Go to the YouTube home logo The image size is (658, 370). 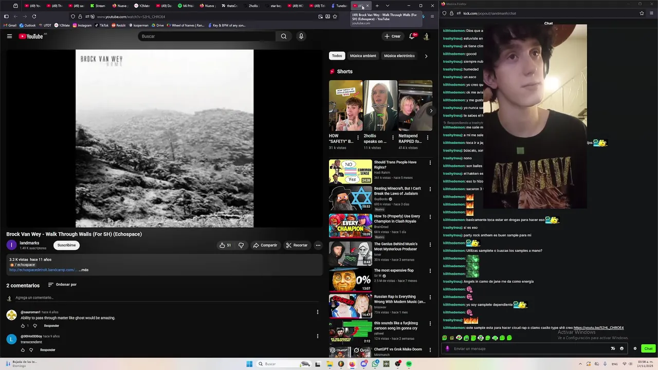pos(31,36)
